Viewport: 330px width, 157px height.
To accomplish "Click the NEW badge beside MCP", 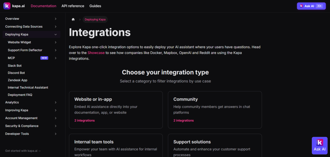I will [x=44, y=58].
